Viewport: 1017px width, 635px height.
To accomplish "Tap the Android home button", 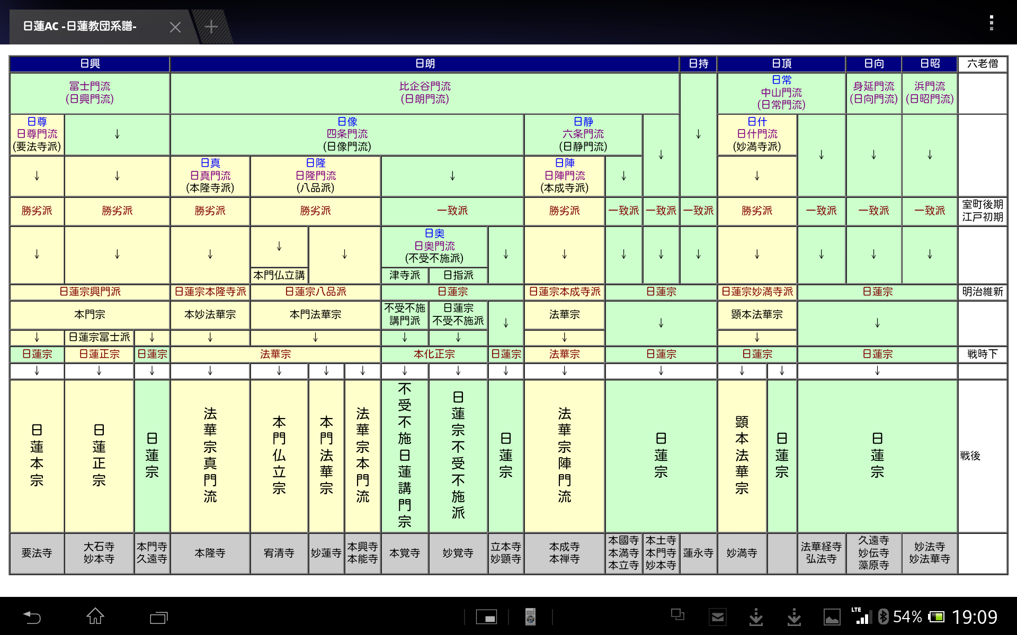I will 95,617.
